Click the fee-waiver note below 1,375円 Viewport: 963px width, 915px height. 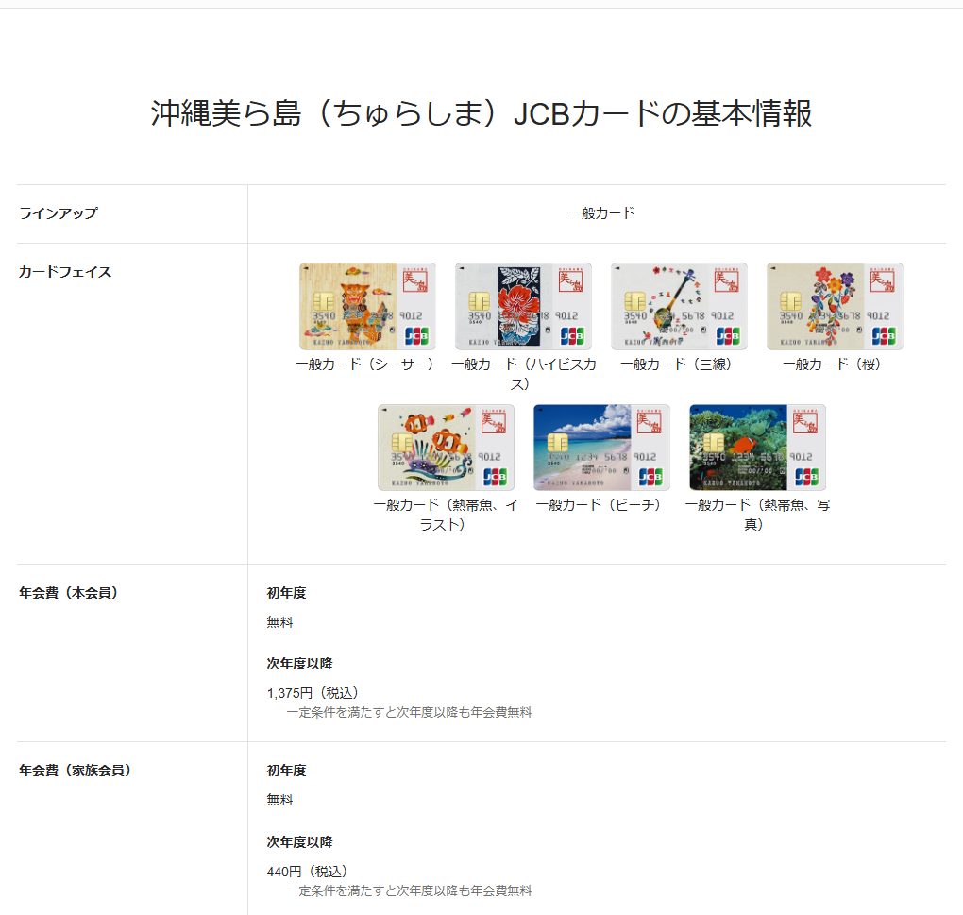coord(409,712)
